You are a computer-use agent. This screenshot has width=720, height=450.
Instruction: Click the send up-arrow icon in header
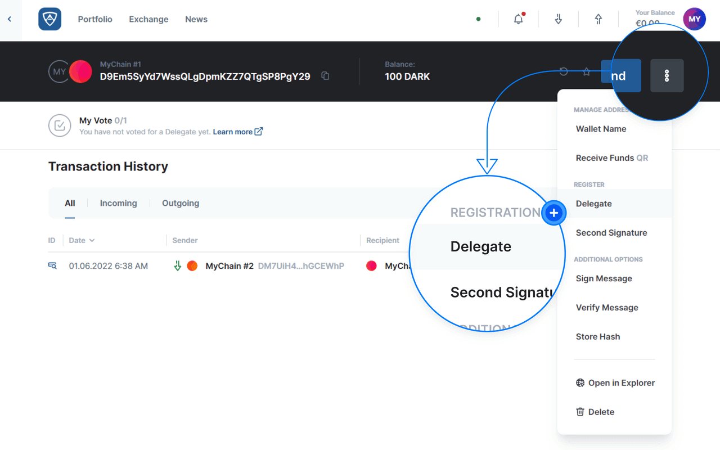point(598,19)
